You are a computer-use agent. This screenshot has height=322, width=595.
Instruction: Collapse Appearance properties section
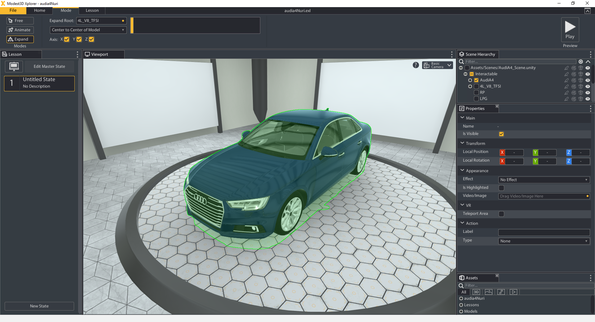point(462,171)
